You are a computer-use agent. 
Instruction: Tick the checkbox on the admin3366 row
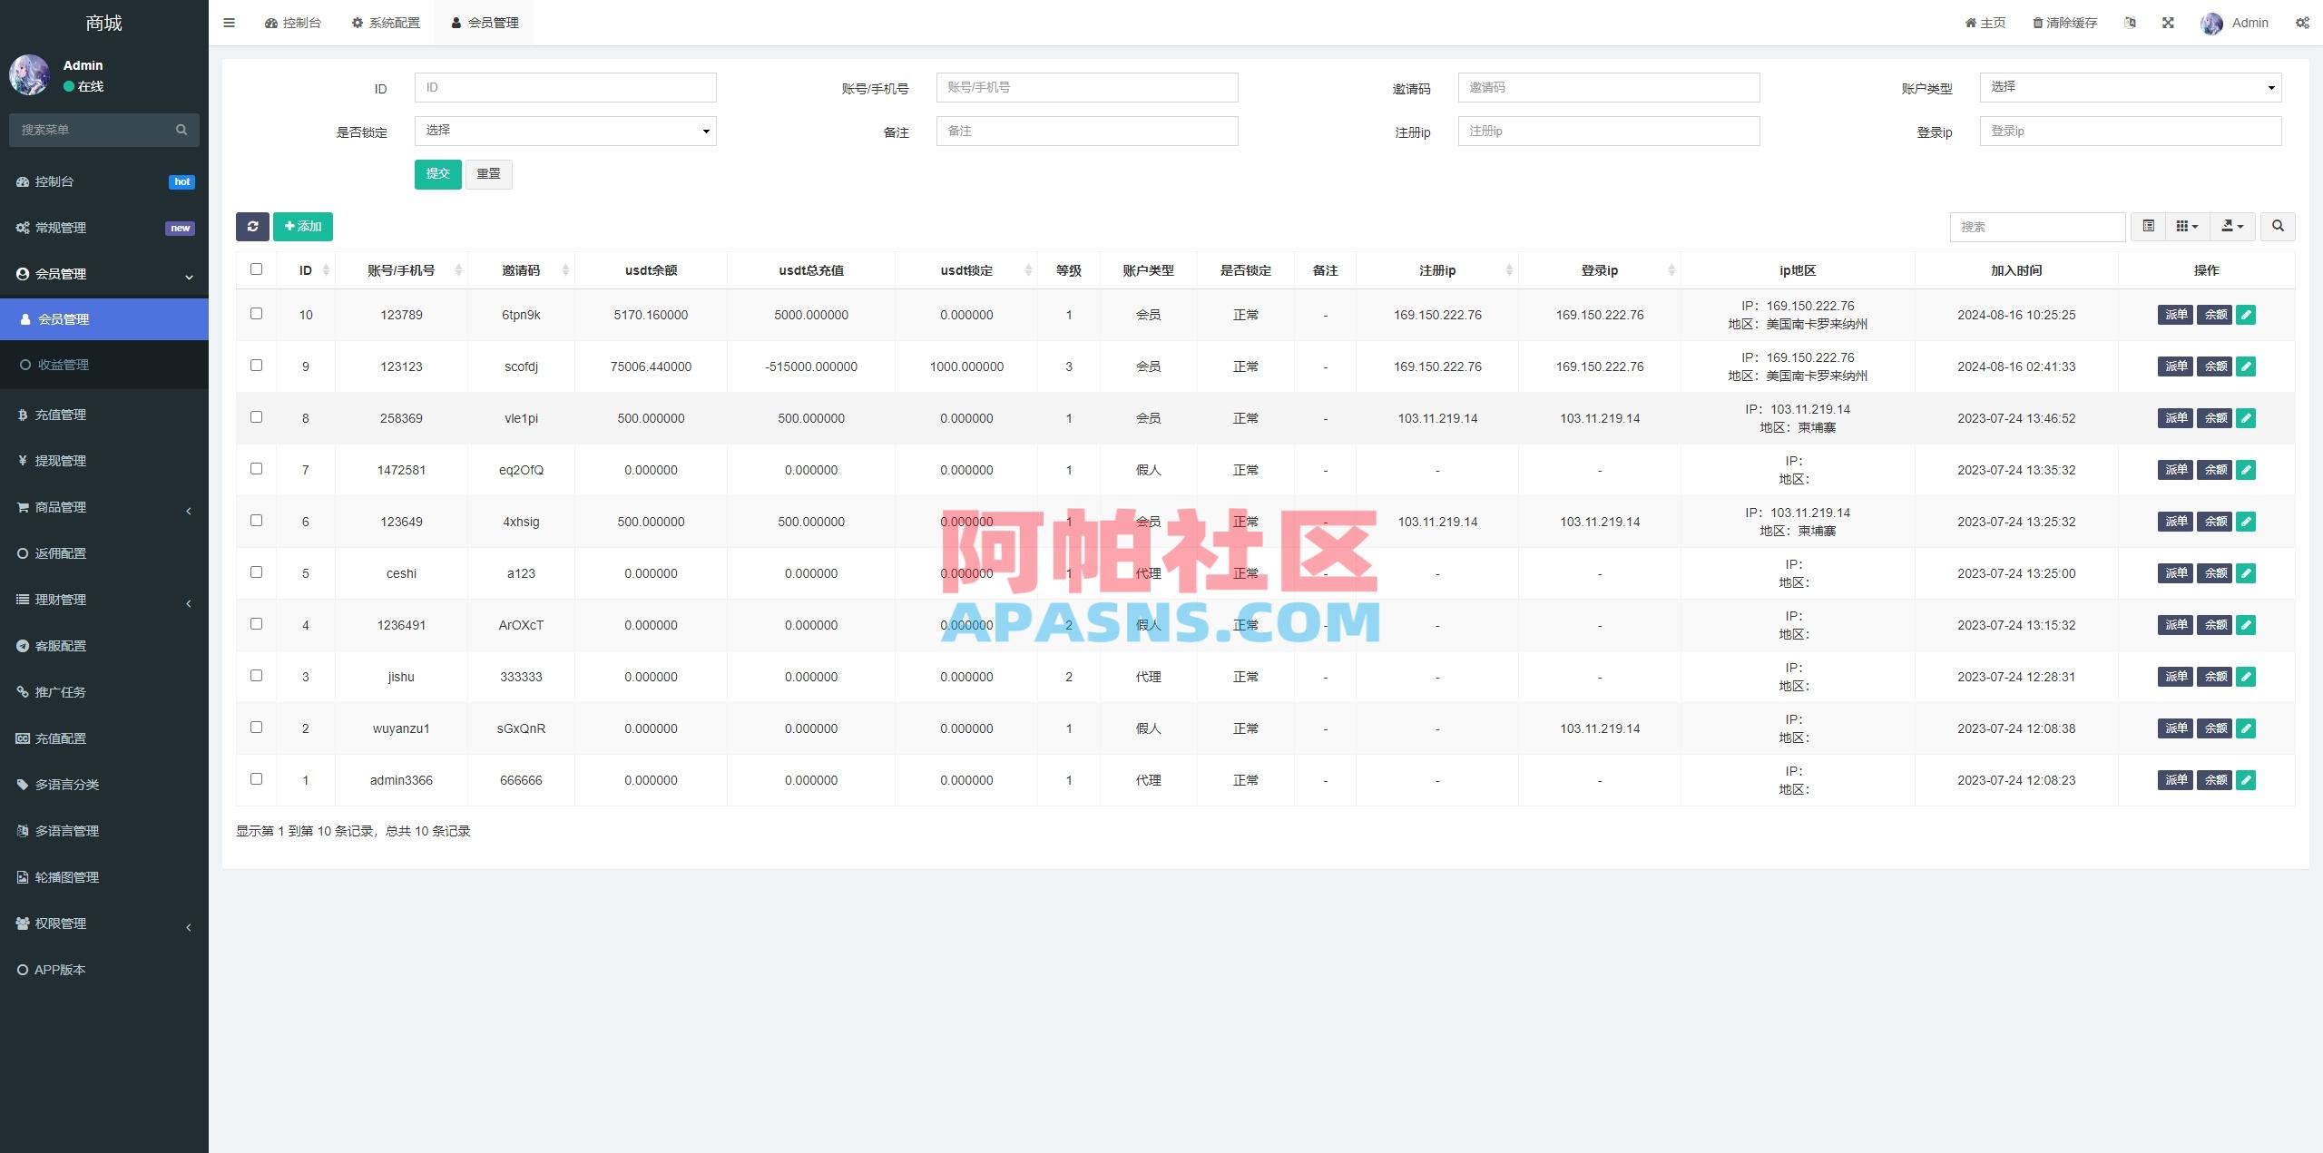tap(257, 779)
